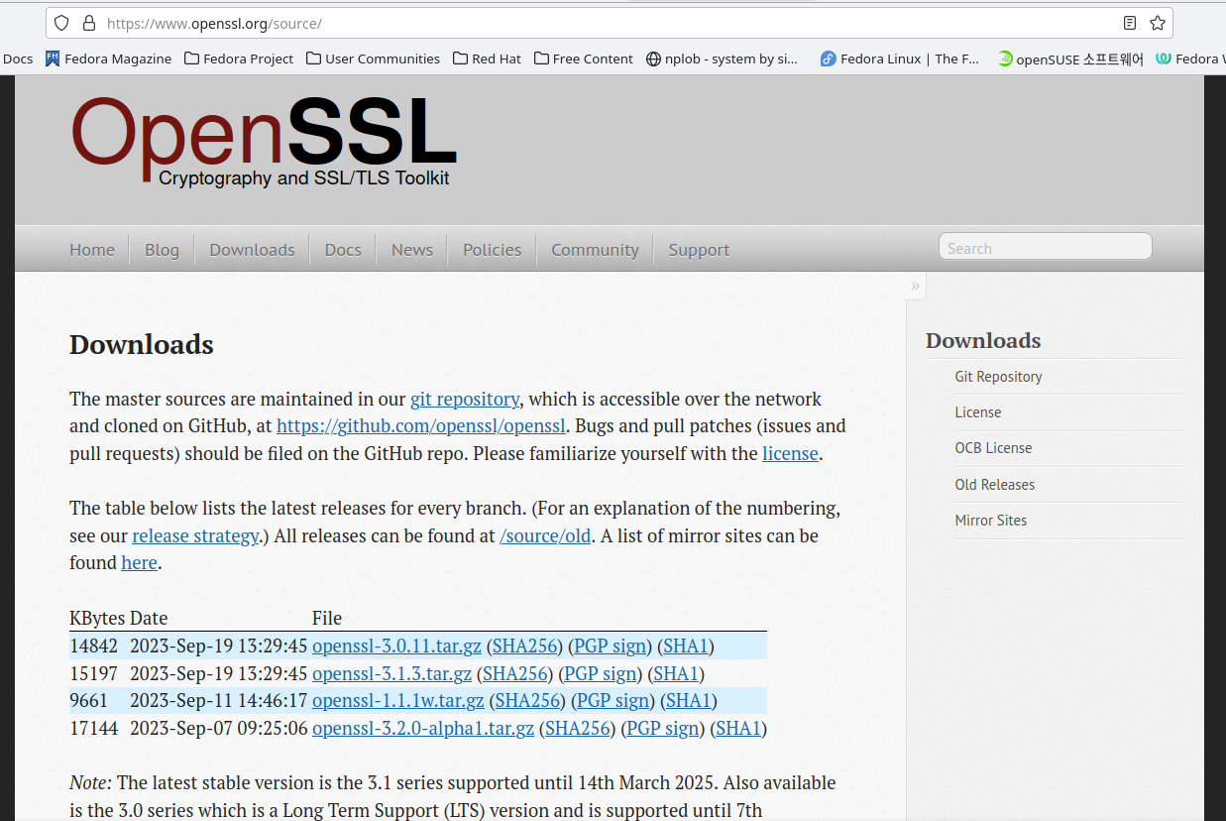This screenshot has width=1226, height=821.
Task: Open Mirror Sites sidebar link
Action: [x=990, y=521]
